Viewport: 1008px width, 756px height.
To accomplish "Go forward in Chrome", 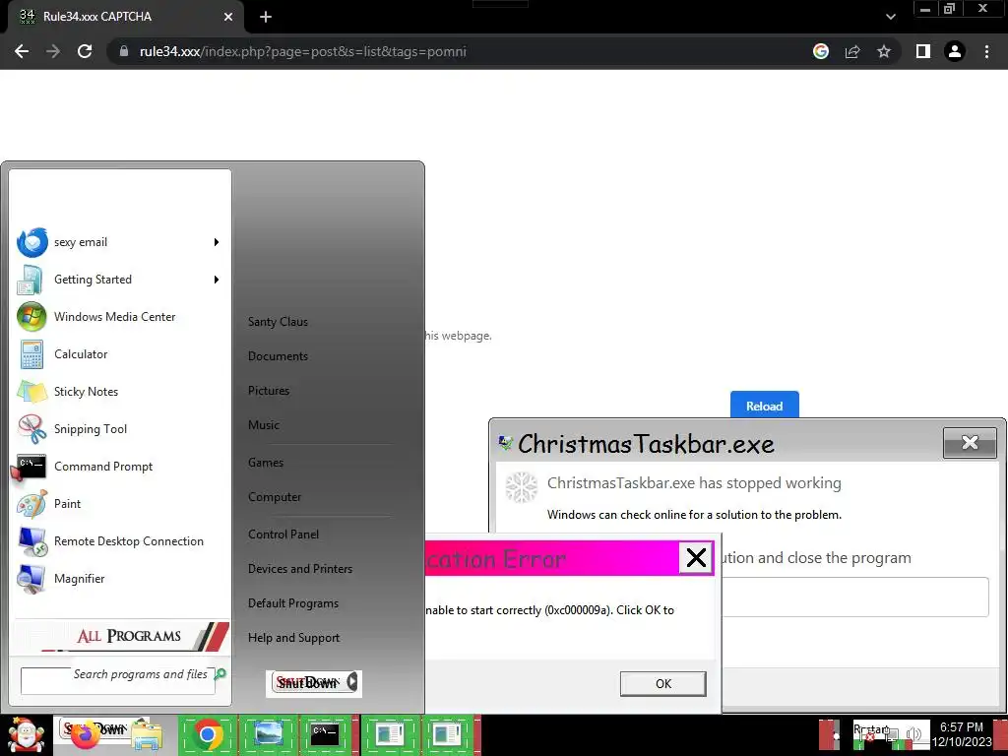I will coord(53,51).
